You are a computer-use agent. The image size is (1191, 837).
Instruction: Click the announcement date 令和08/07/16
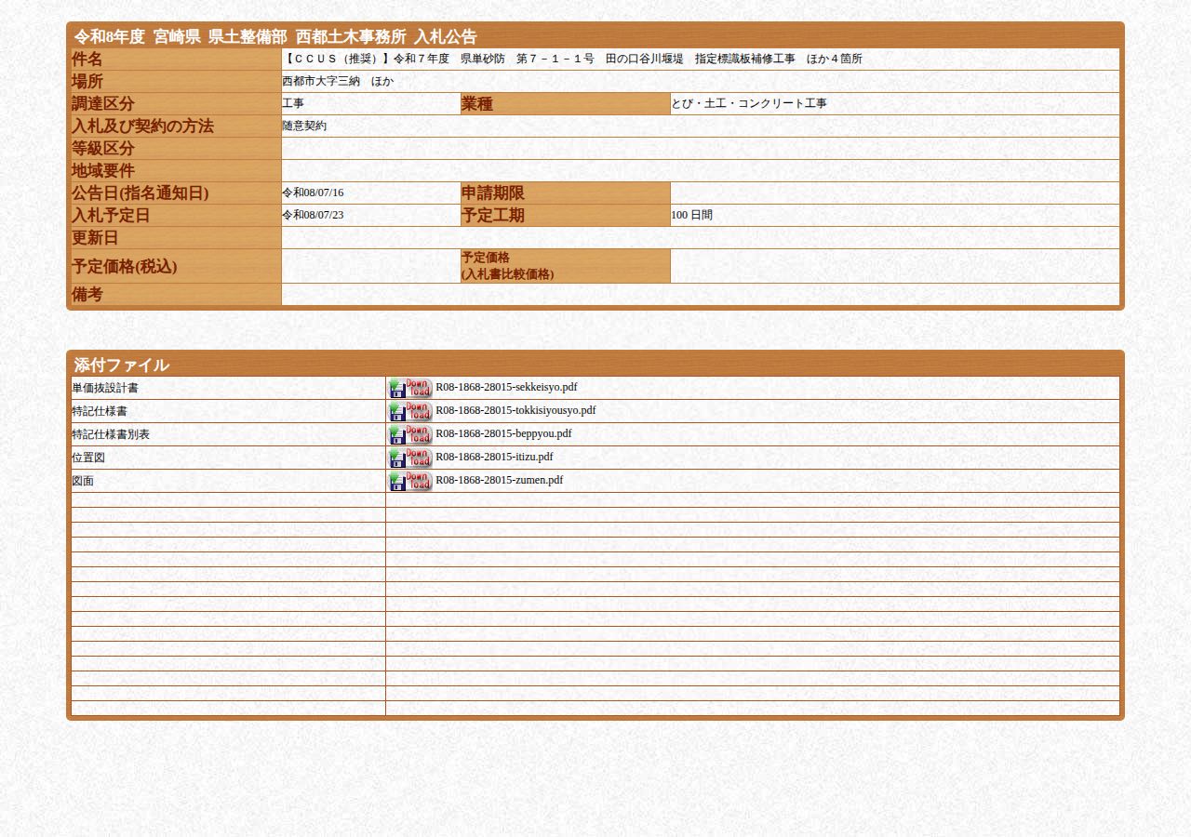(313, 193)
